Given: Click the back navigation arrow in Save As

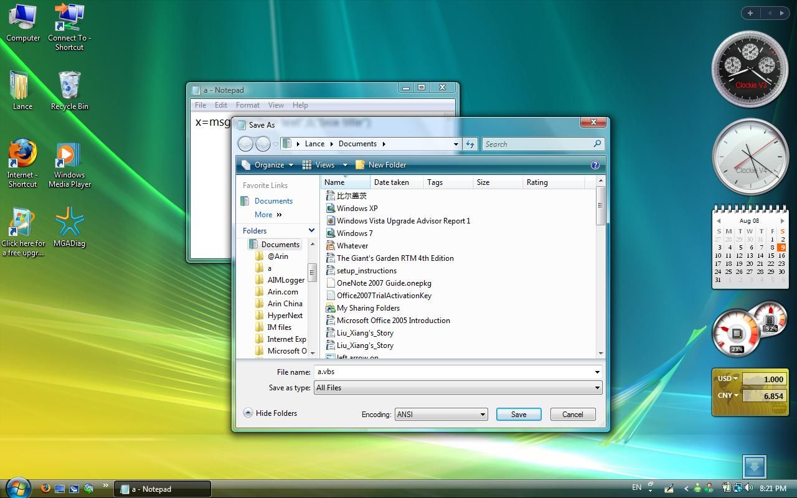Looking at the screenshot, I should coord(245,144).
